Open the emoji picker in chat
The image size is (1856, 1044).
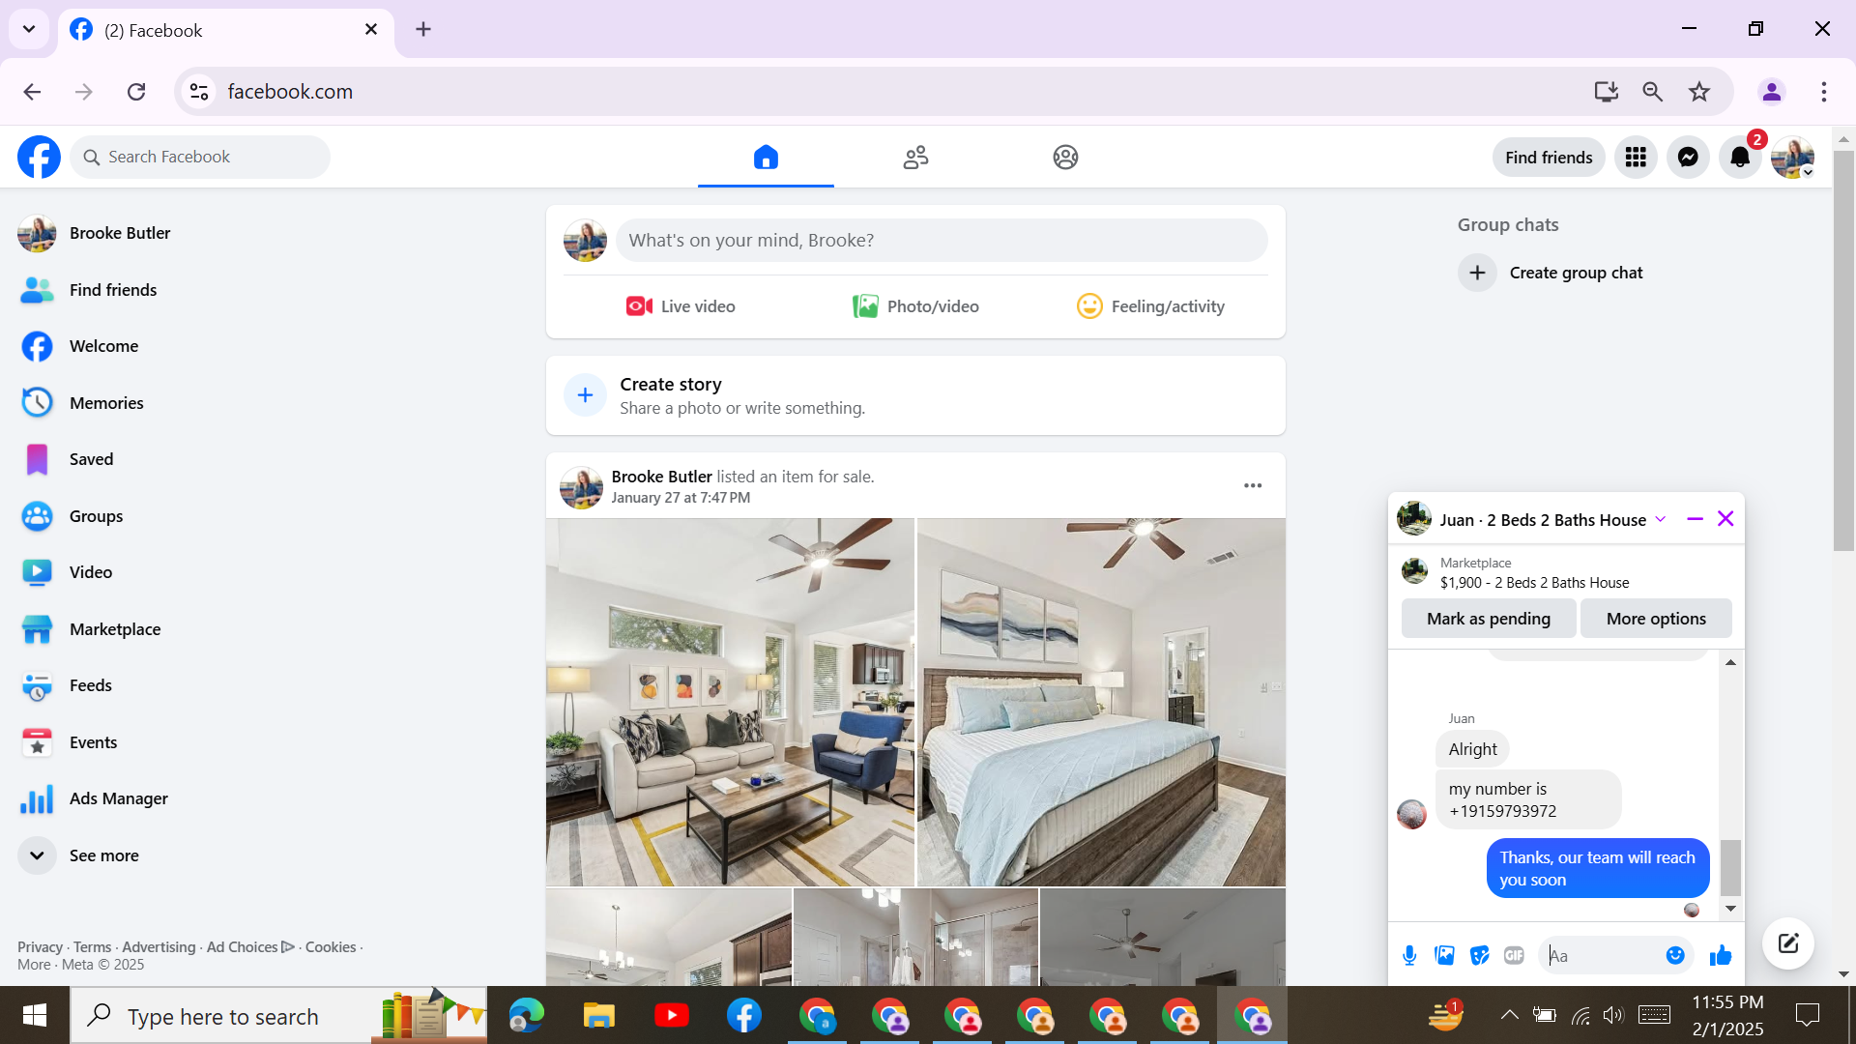[x=1675, y=955]
